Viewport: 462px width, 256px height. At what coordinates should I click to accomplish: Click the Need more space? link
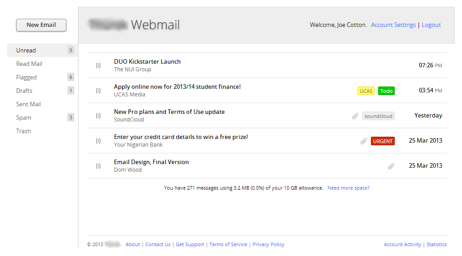click(x=348, y=188)
